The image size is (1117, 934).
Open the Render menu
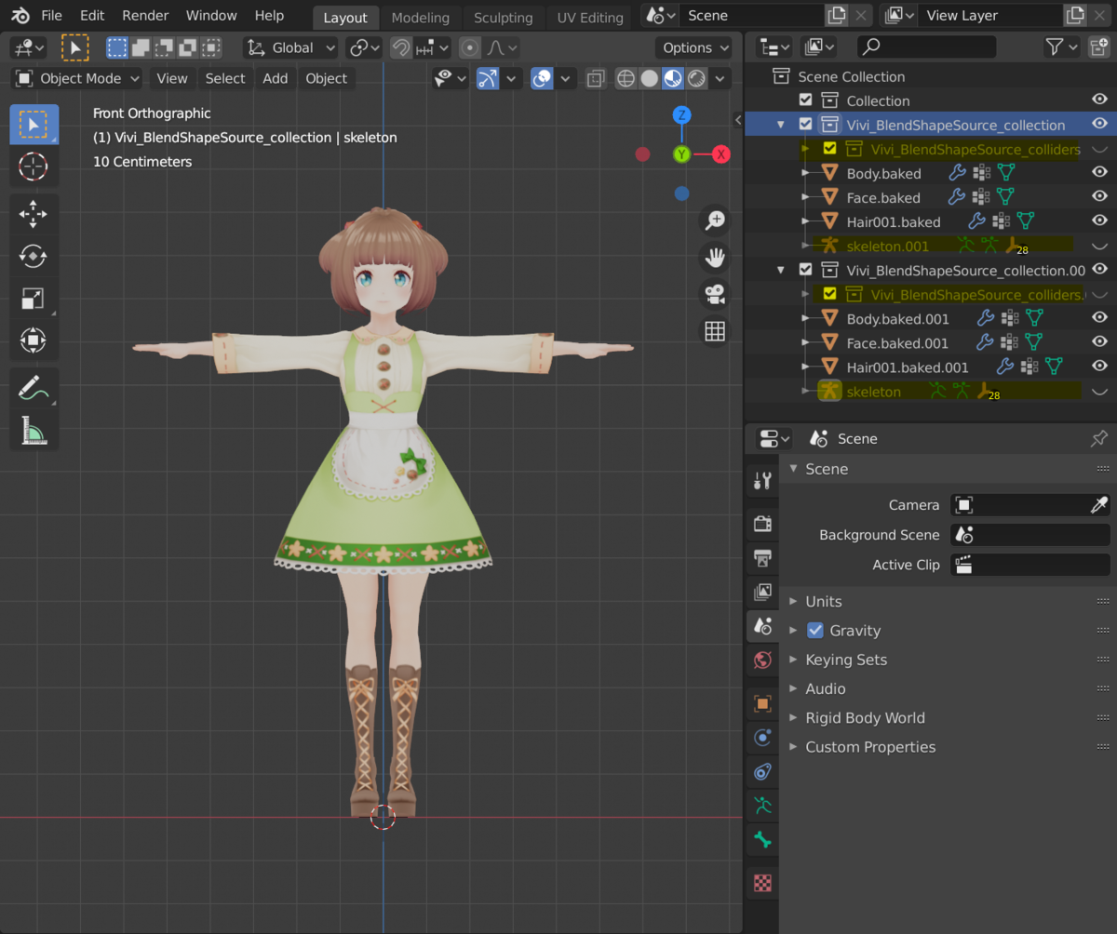pyautogui.click(x=145, y=16)
